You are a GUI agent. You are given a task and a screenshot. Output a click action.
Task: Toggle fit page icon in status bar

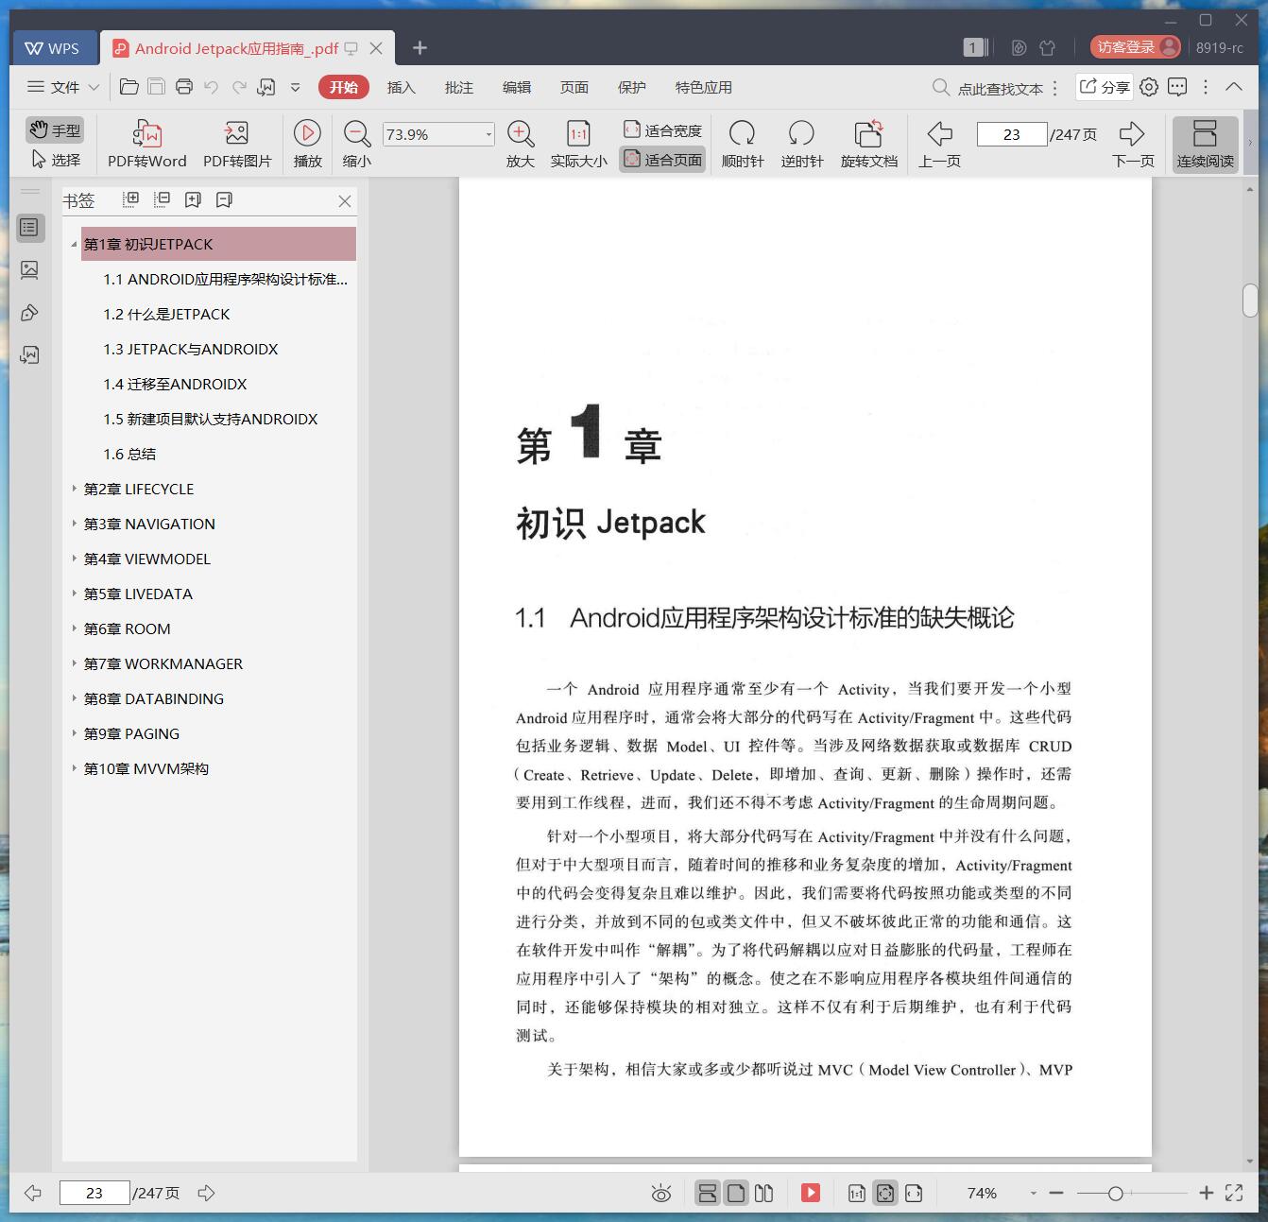pos(885,1193)
